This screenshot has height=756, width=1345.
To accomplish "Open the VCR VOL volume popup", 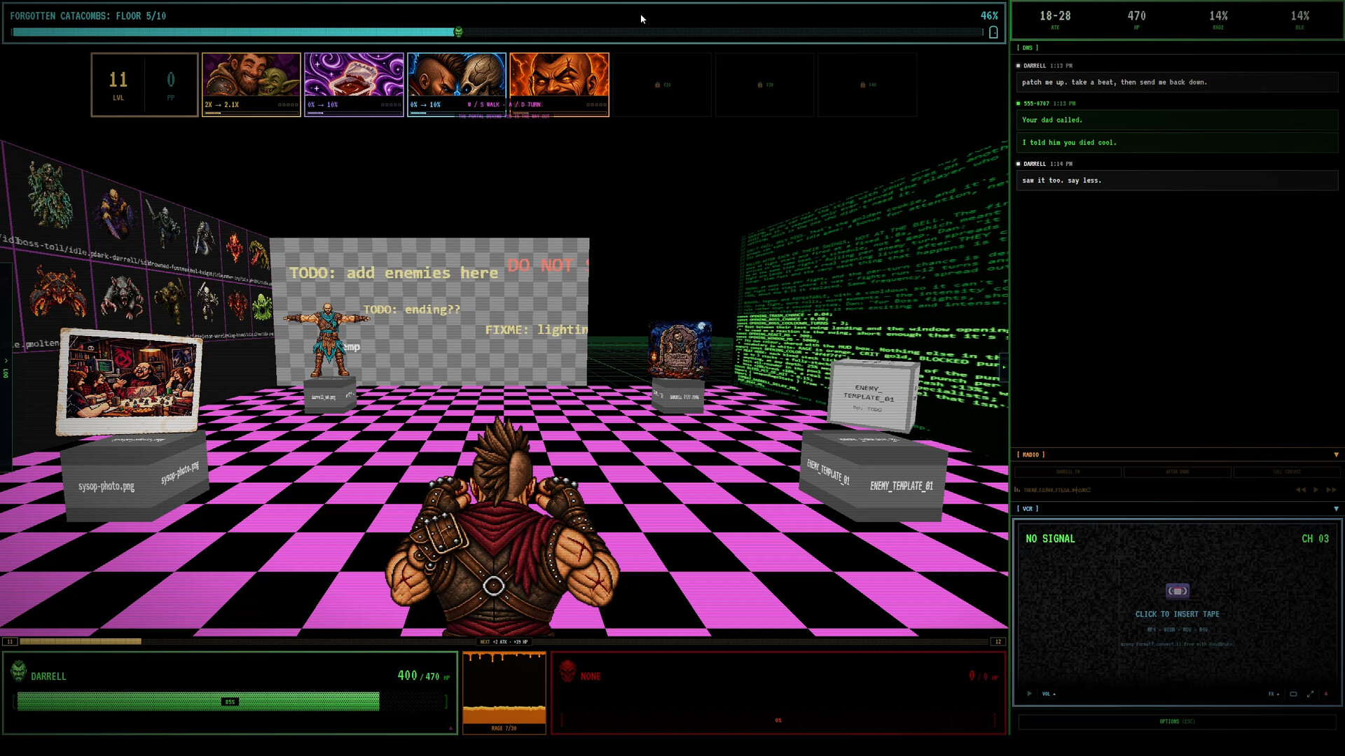I will pos(1048,694).
